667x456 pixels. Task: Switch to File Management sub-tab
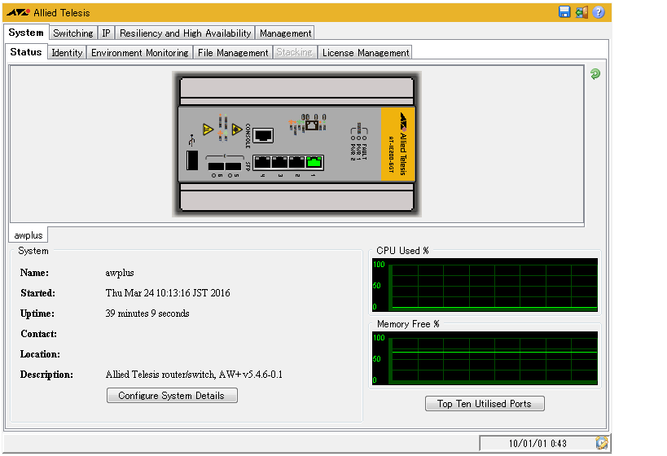232,53
